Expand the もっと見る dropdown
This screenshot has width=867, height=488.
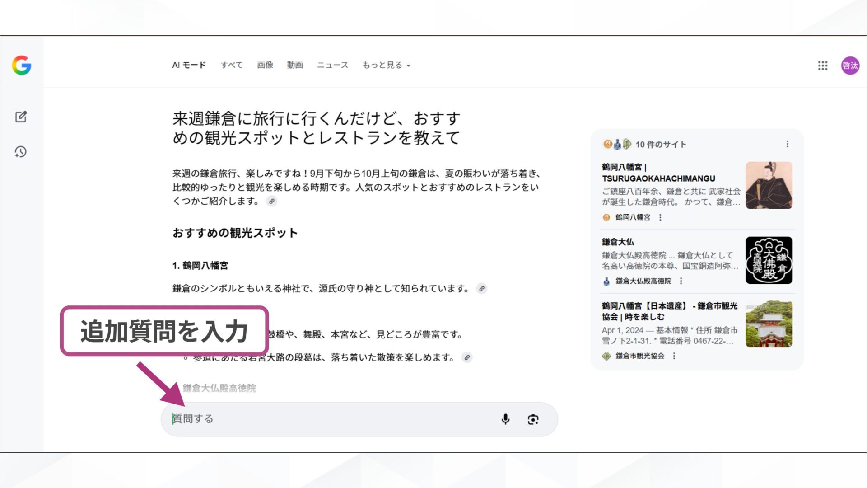coord(385,65)
